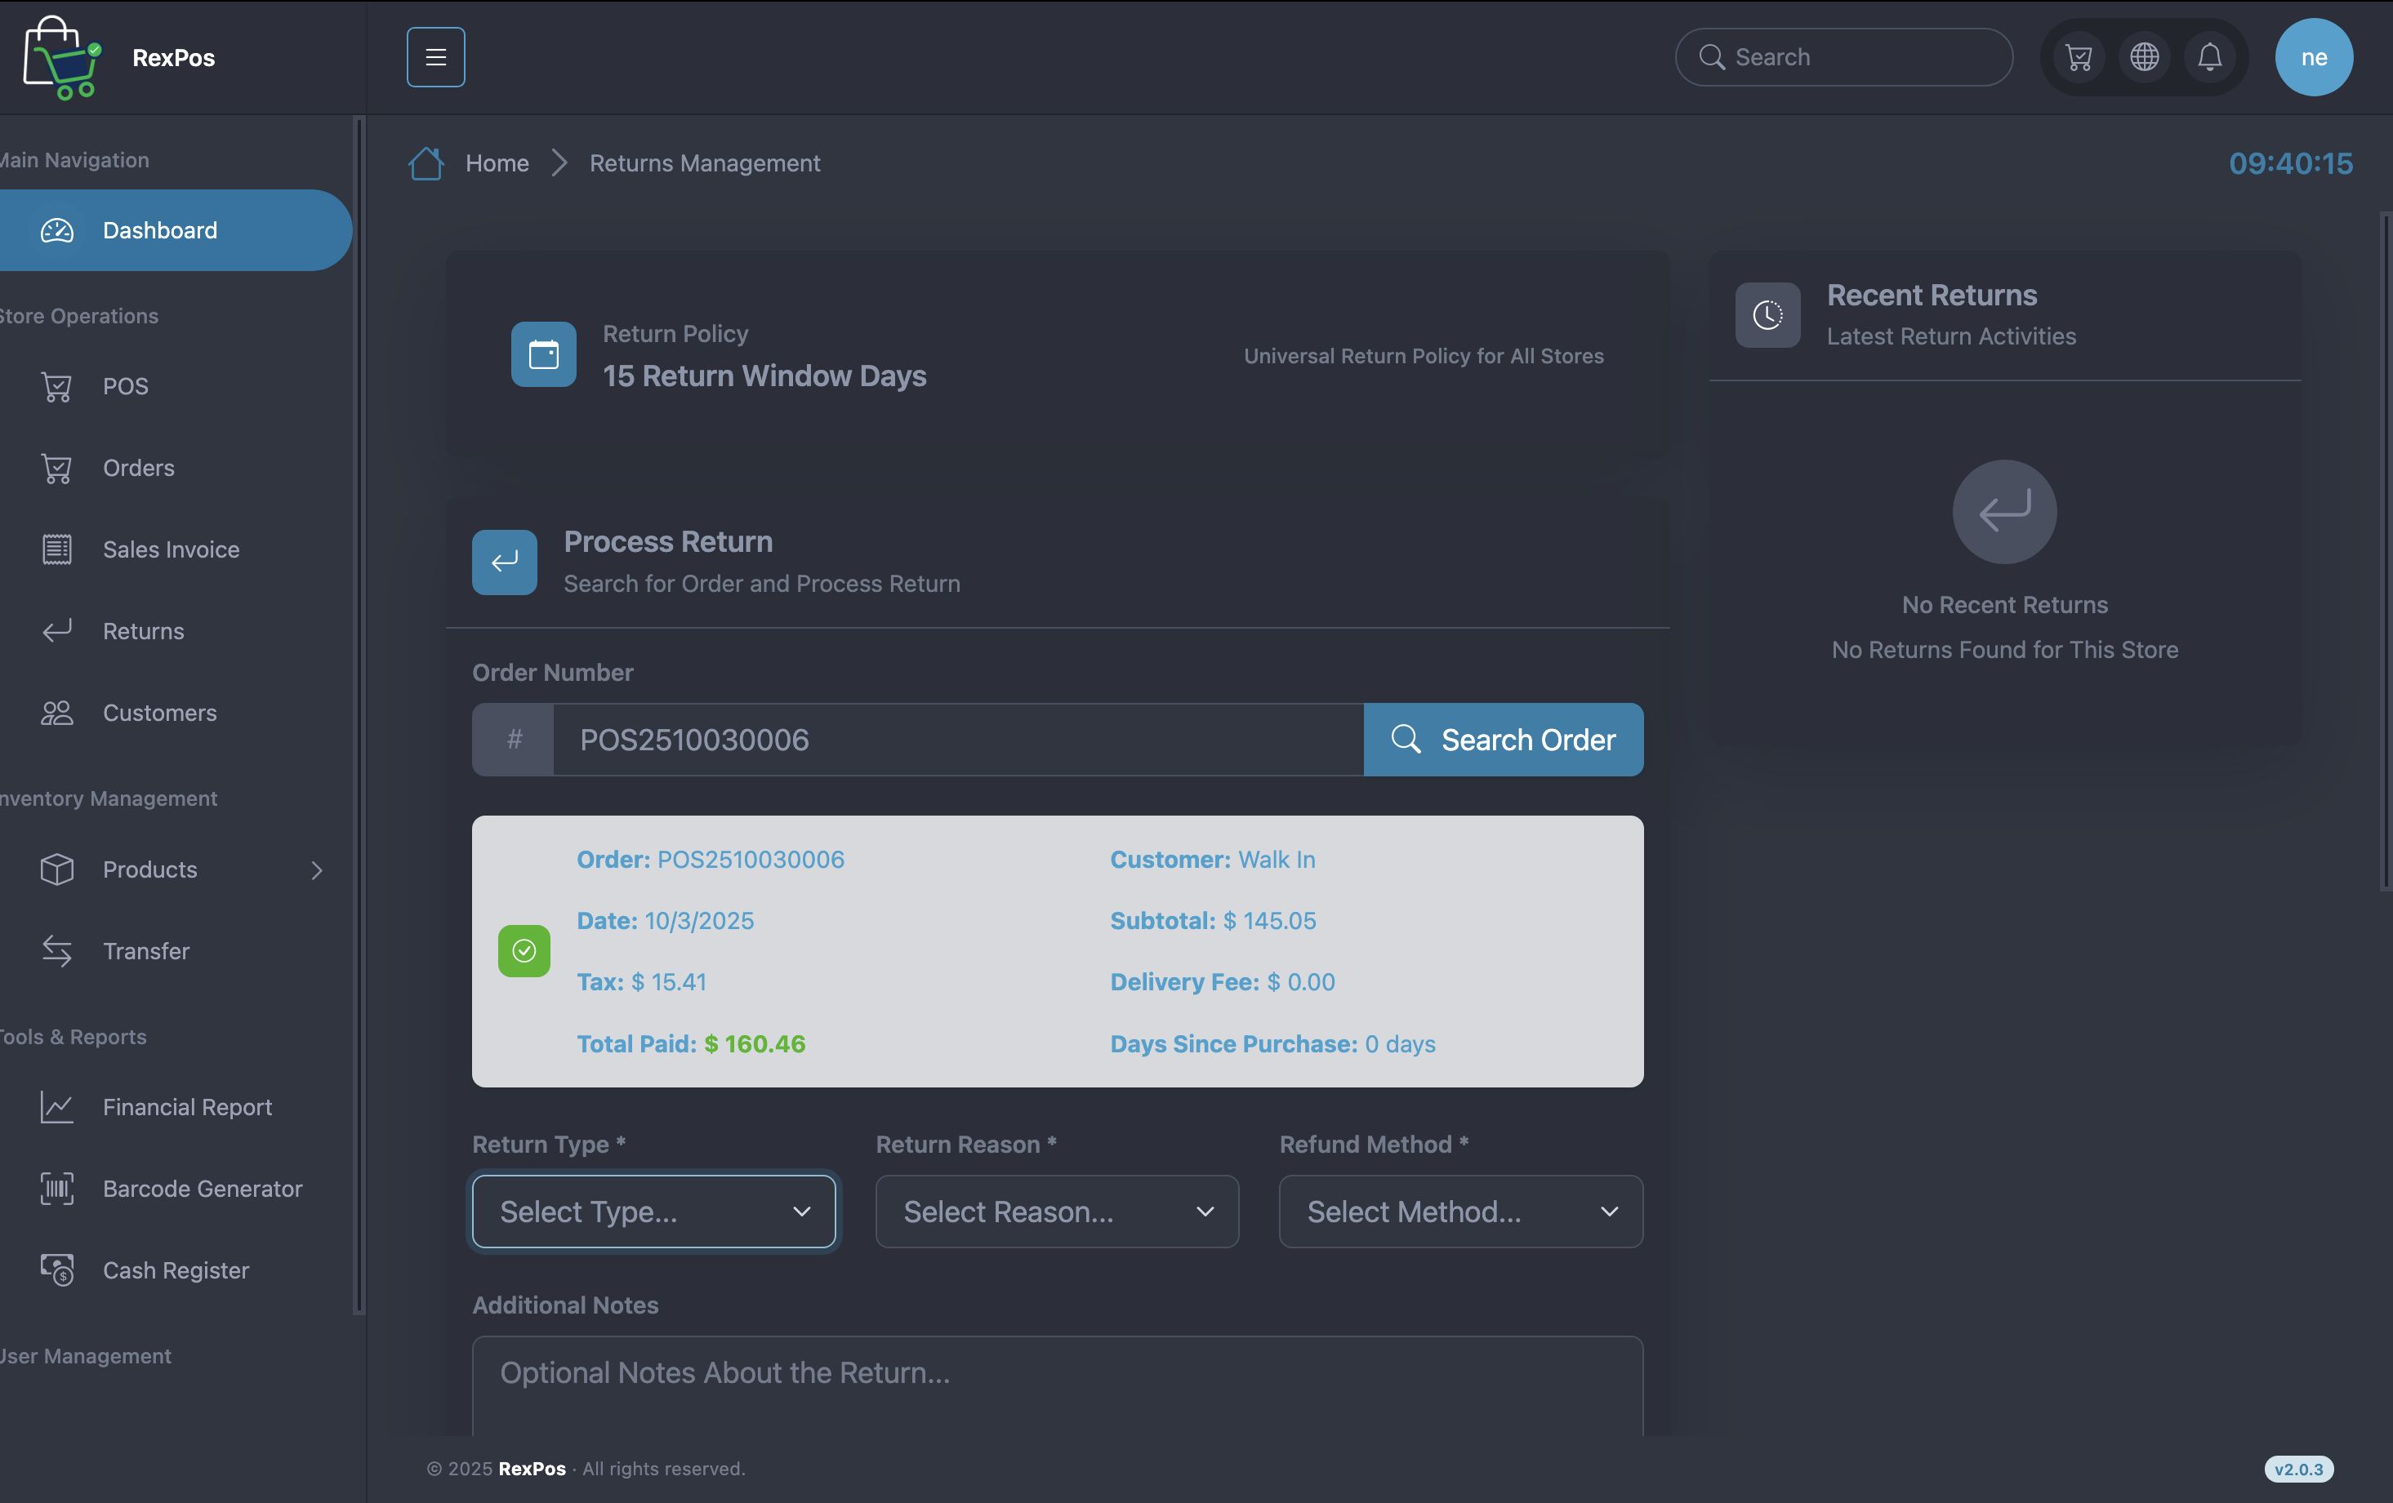Open the shopping cart icon in header
This screenshot has width=2393, height=1503.
pos(2078,56)
